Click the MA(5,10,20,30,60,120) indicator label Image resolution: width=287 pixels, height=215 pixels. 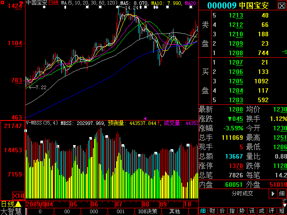(x=89, y=3)
